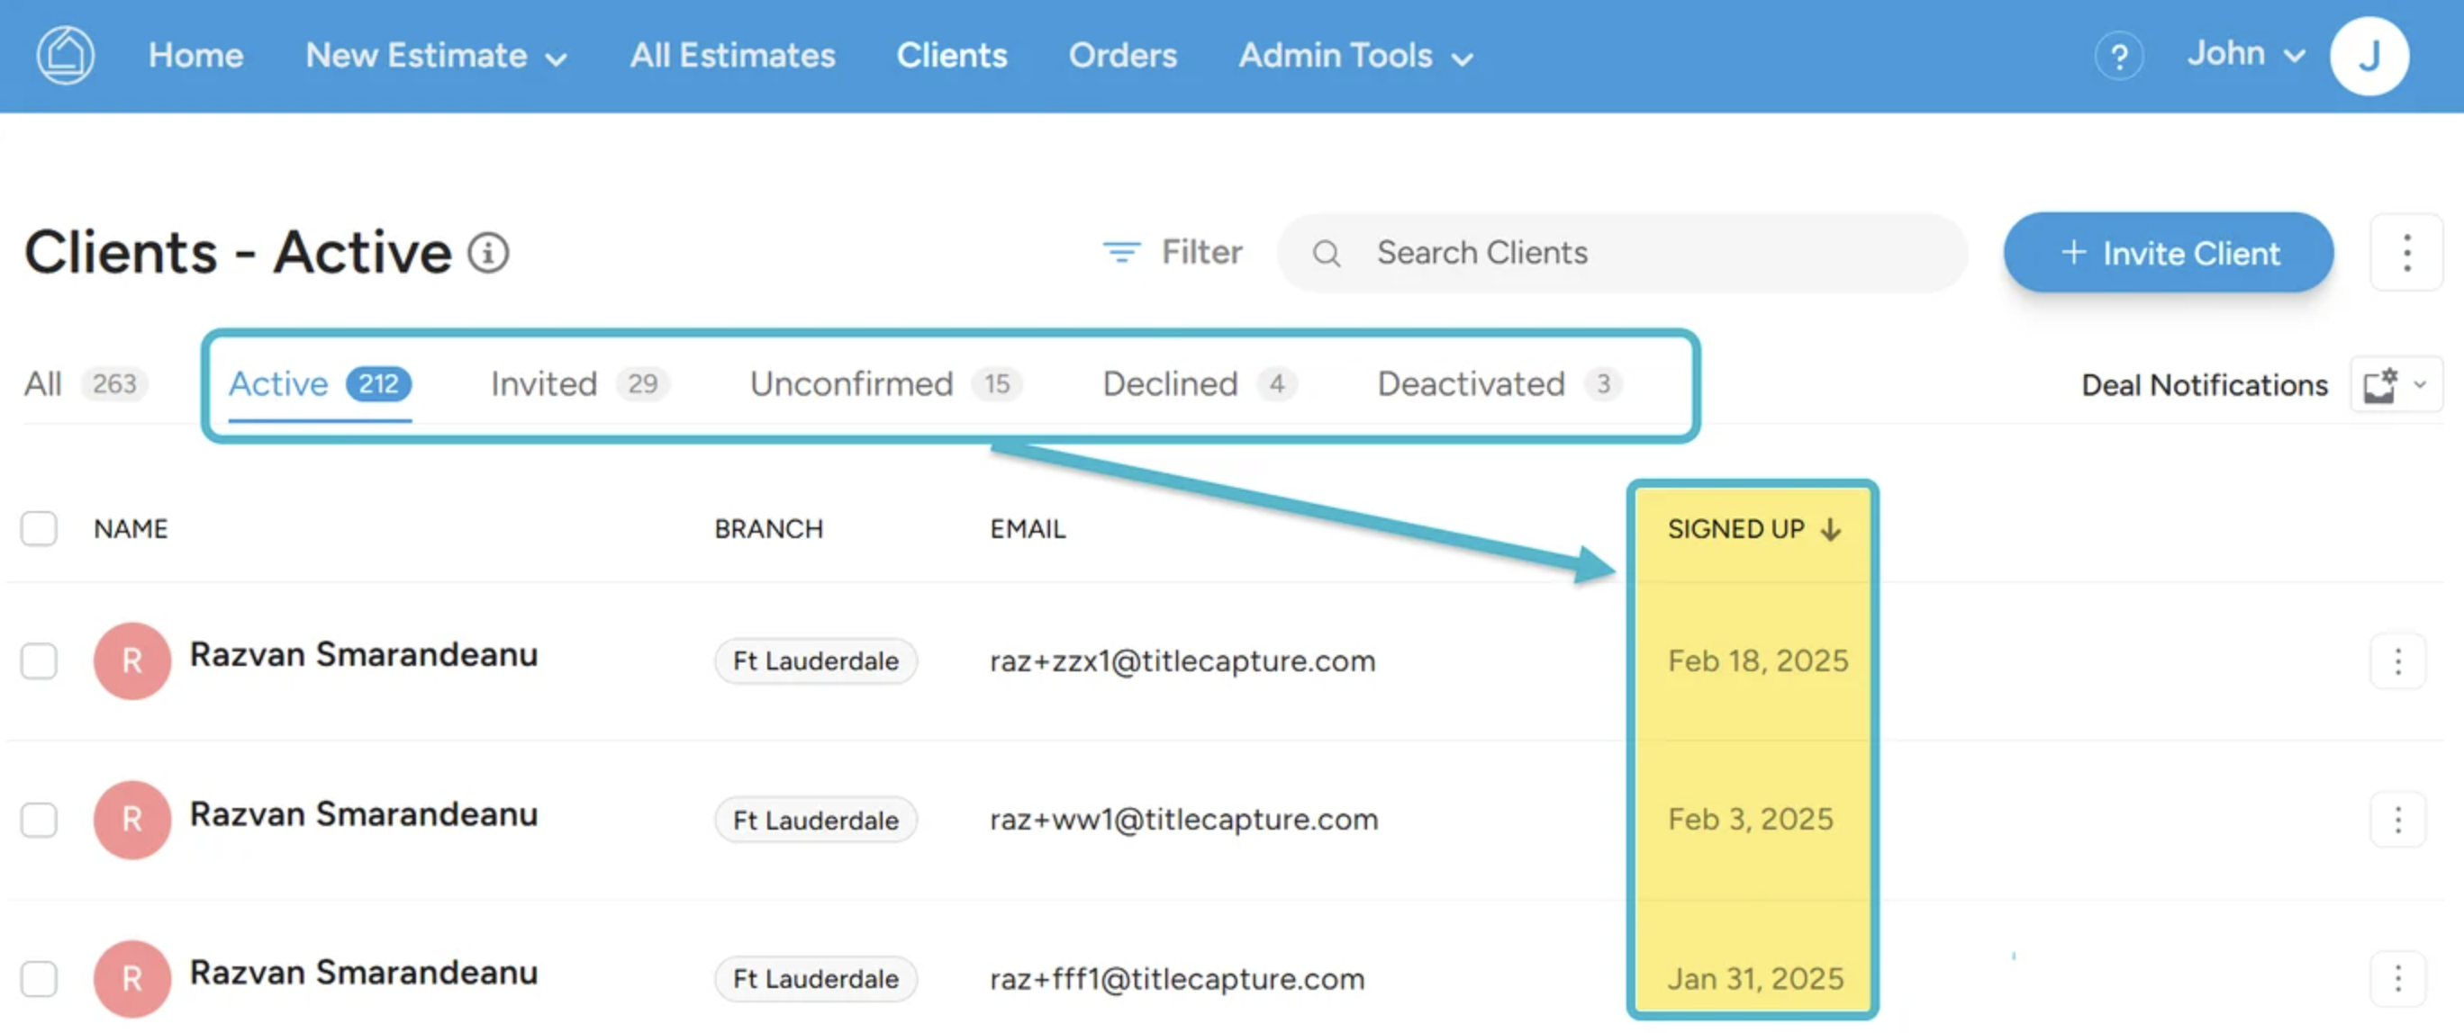Click the house logo icon
The height and width of the screenshot is (1033, 2464).
pos(65,56)
